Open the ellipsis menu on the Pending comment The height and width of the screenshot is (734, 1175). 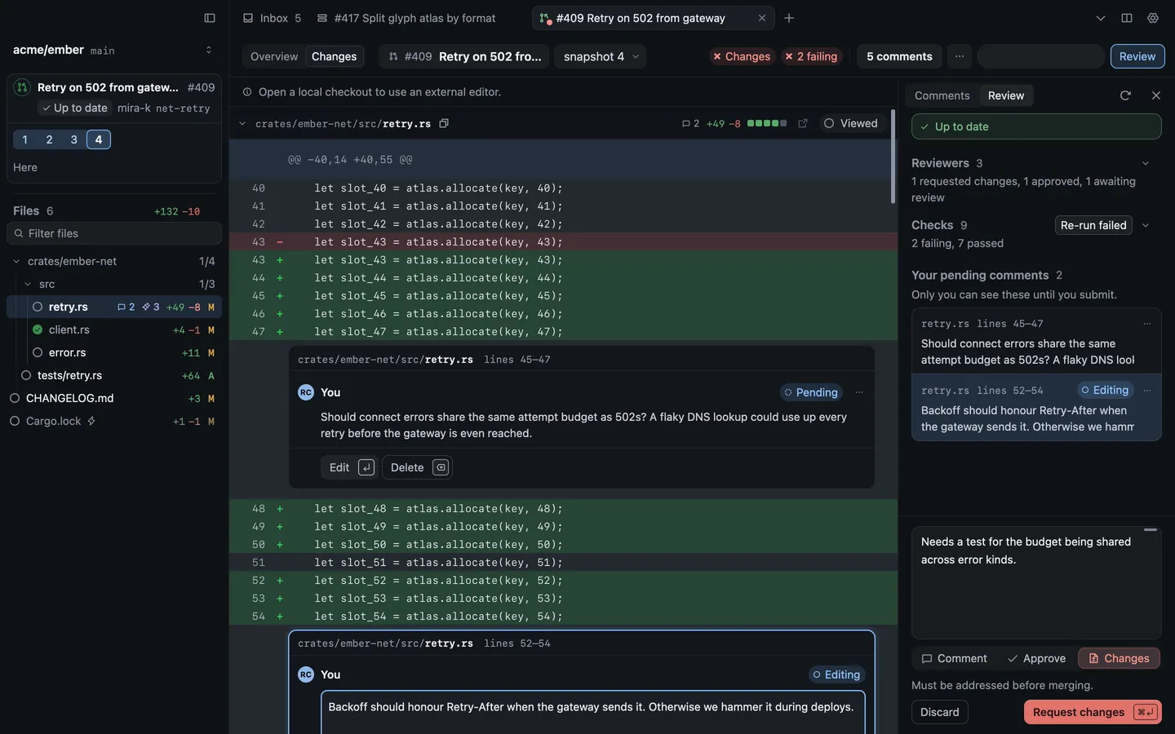tap(859, 392)
